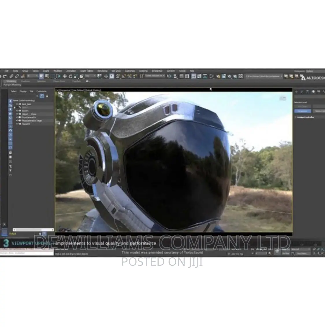Screen dimensions: 325x327
Task: Open the Create Selection Set dropdown
Action: tap(155, 76)
